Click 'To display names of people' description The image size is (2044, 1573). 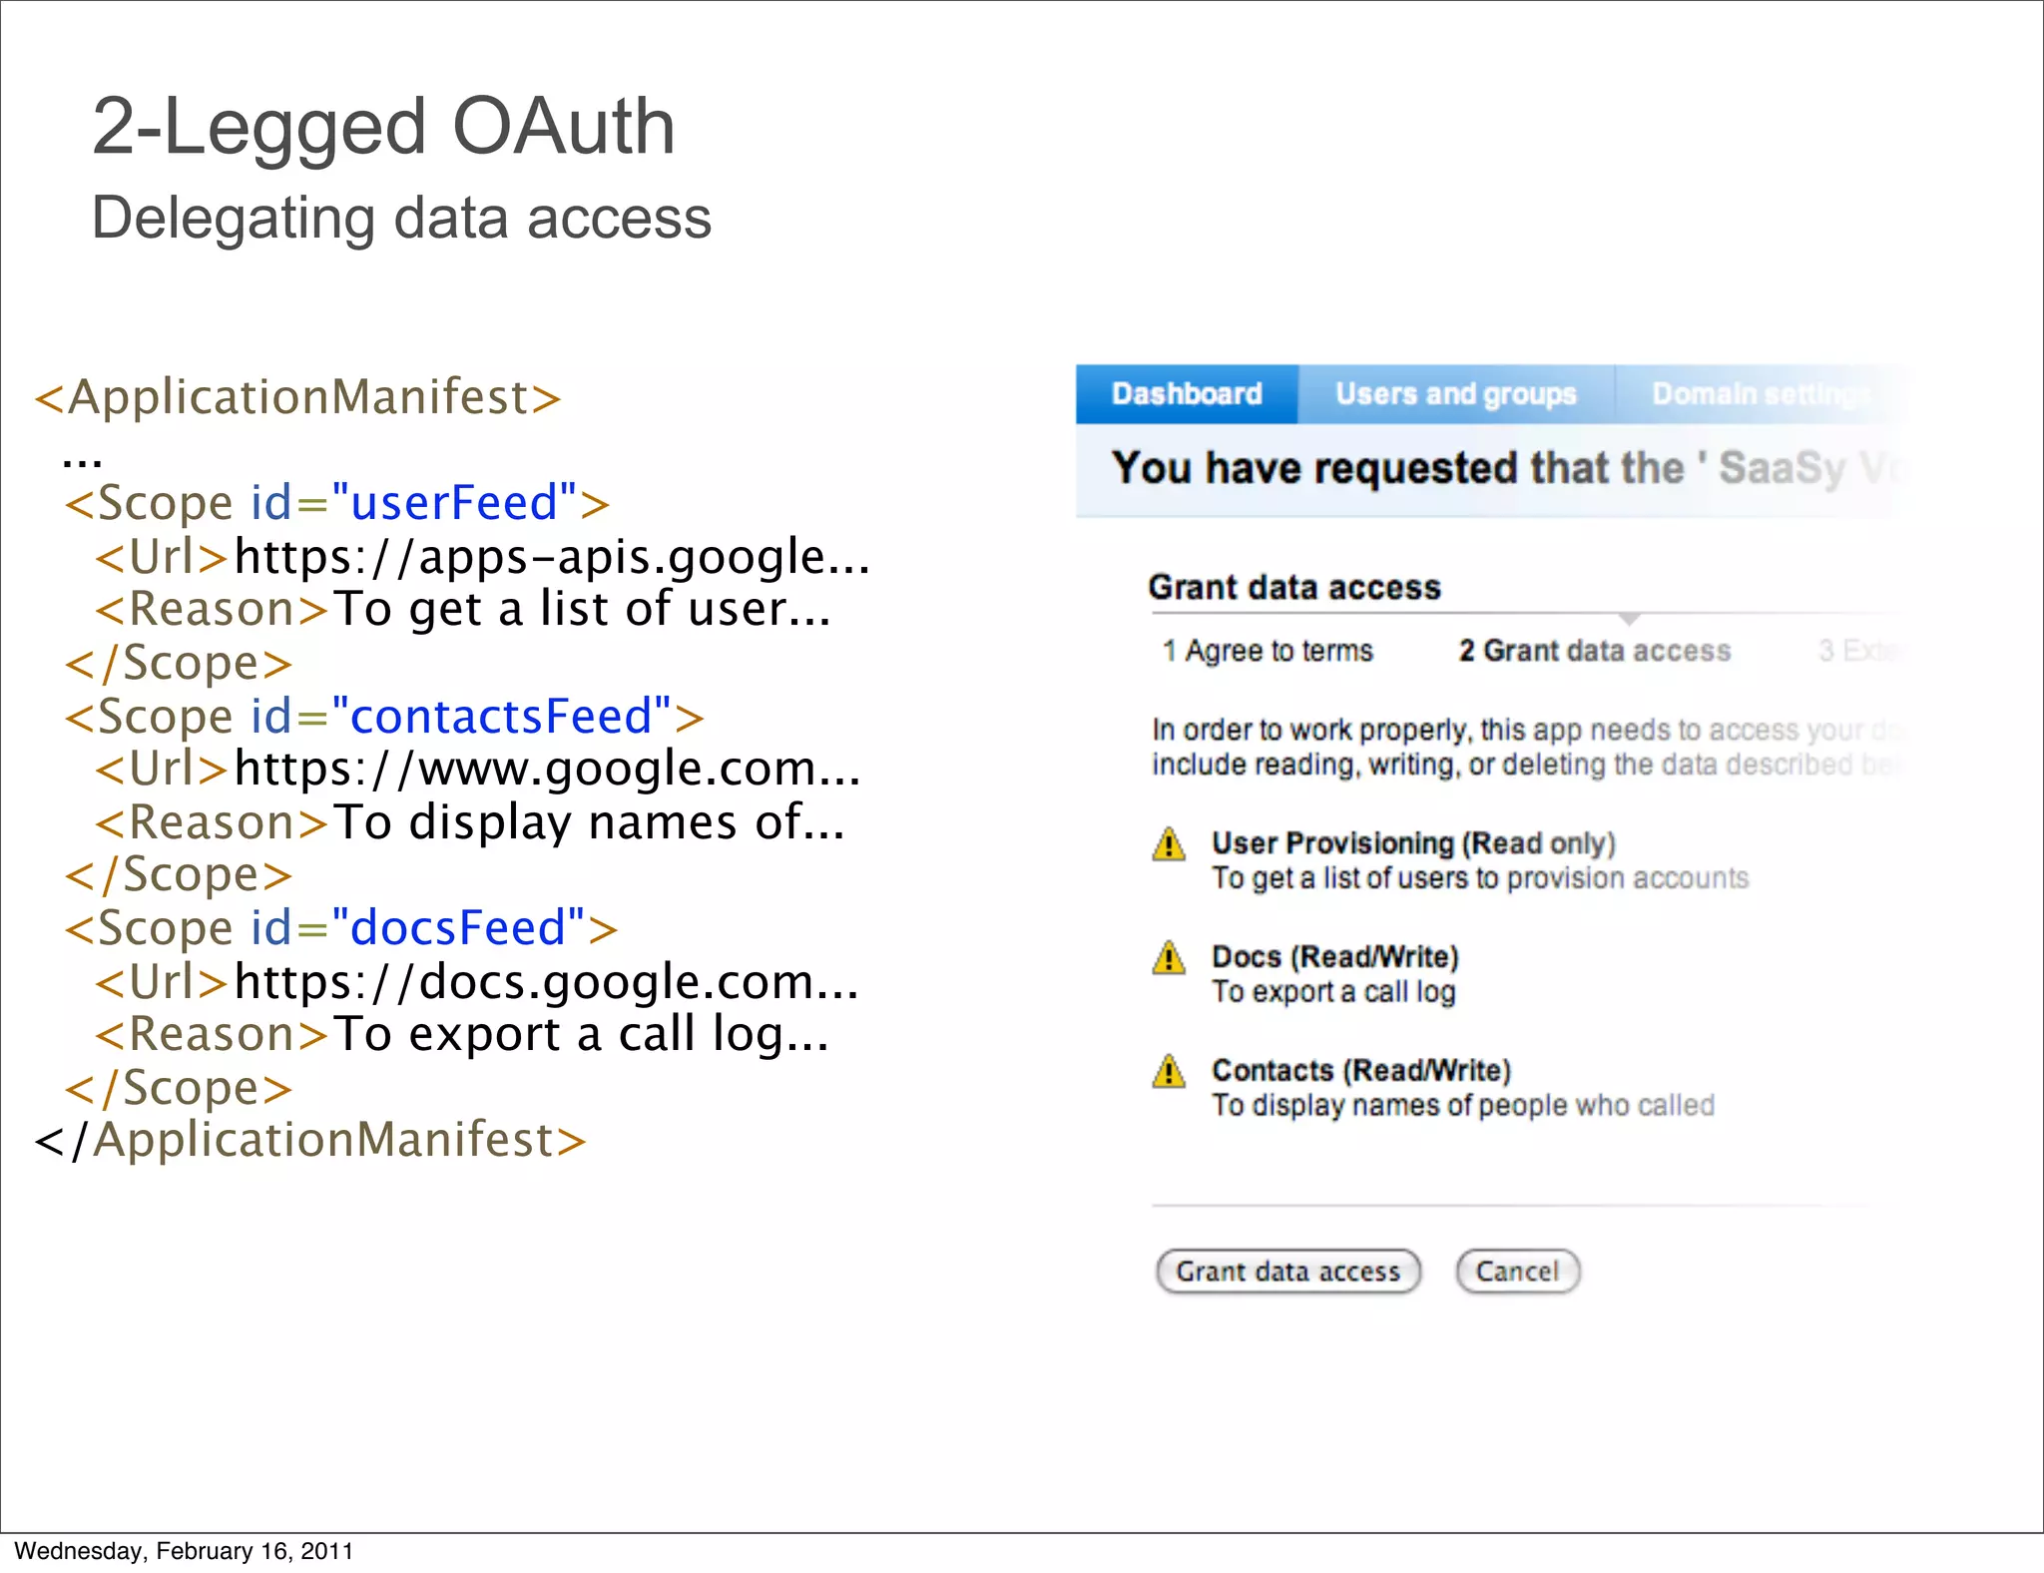tap(1463, 1106)
